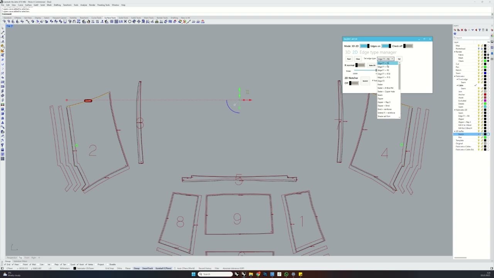494x278 pixels.
Task: Click the lock icon on the Pointcloud layer
Action: click(x=482, y=49)
